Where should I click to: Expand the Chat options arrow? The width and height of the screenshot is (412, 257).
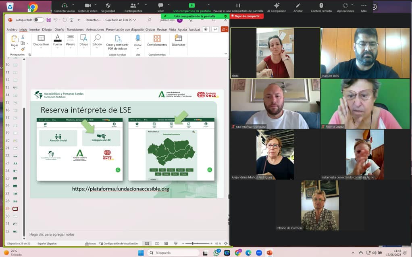(169, 4)
